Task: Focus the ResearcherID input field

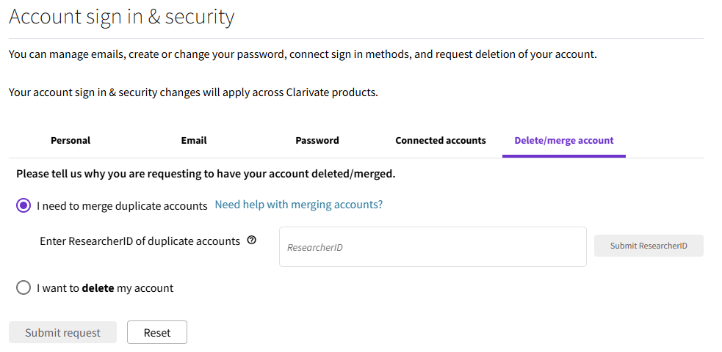Action: [x=433, y=247]
